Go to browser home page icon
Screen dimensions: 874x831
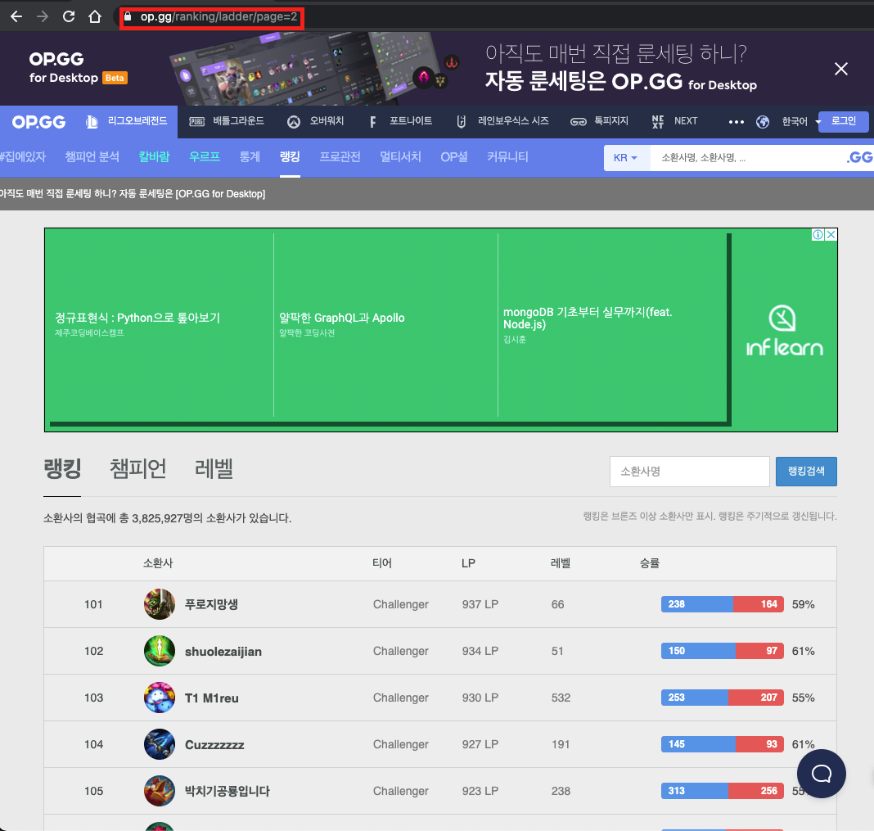95,16
